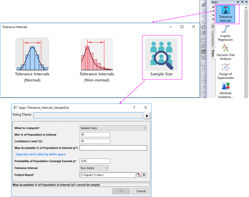Image resolution: width=249 pixels, height=197 pixels.
Task: Select the Sample Size tool
Action: click(161, 57)
